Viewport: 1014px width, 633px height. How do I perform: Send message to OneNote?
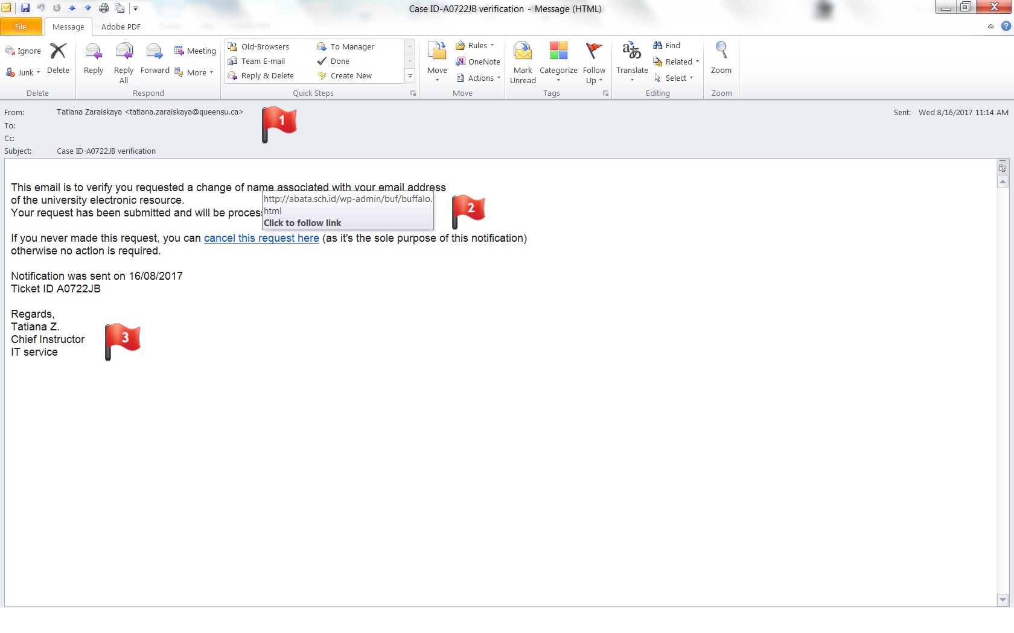pos(478,61)
